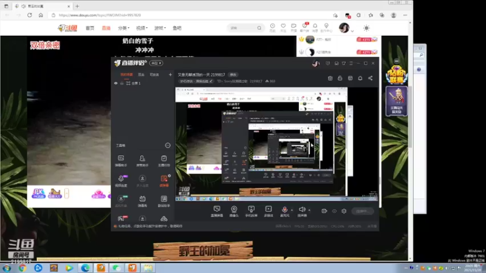The height and width of the screenshot is (273, 486).
Task: Open Chrome from the Windows taskbar
Action: coord(22,268)
